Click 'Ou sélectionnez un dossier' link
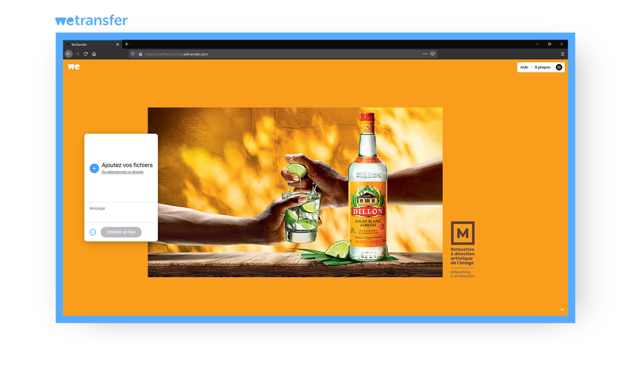Screen dimensions: 631x374 pos(122,172)
